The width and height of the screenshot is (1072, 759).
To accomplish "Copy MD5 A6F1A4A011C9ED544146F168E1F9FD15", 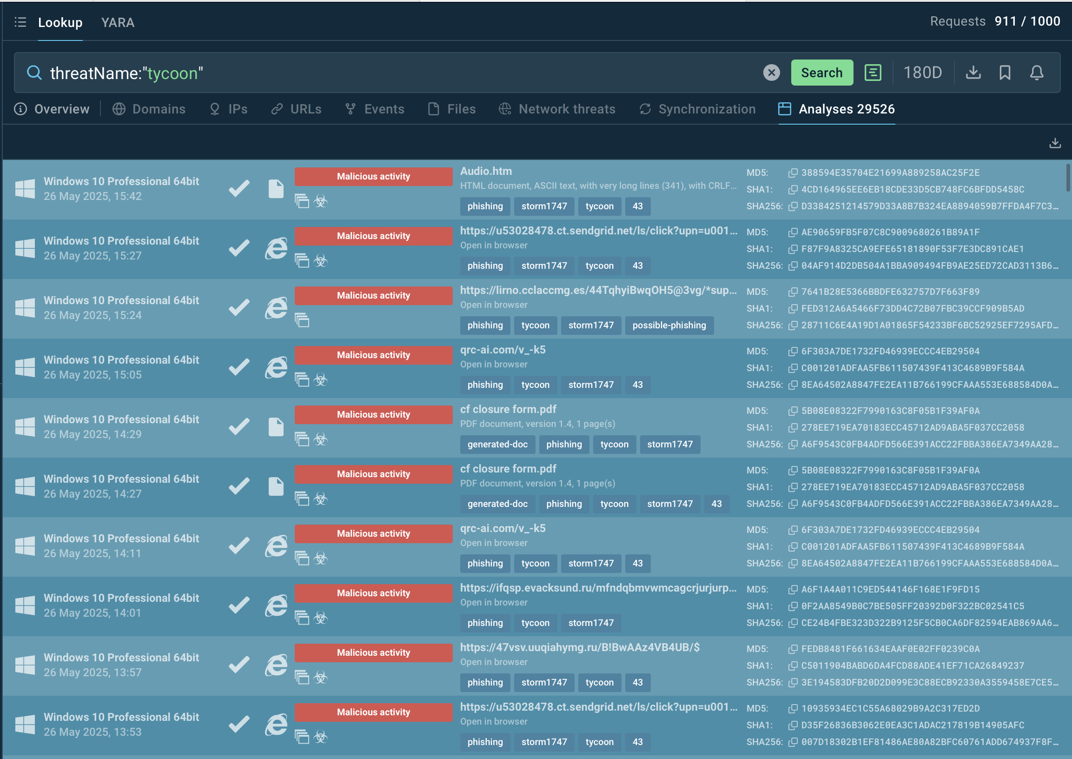I will coord(792,590).
